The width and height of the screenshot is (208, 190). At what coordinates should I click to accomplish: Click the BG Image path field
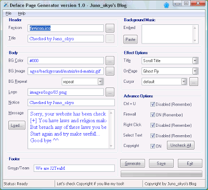(66, 71)
